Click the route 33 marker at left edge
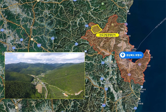Screen dimensions: 166x112 tap(2, 30)
